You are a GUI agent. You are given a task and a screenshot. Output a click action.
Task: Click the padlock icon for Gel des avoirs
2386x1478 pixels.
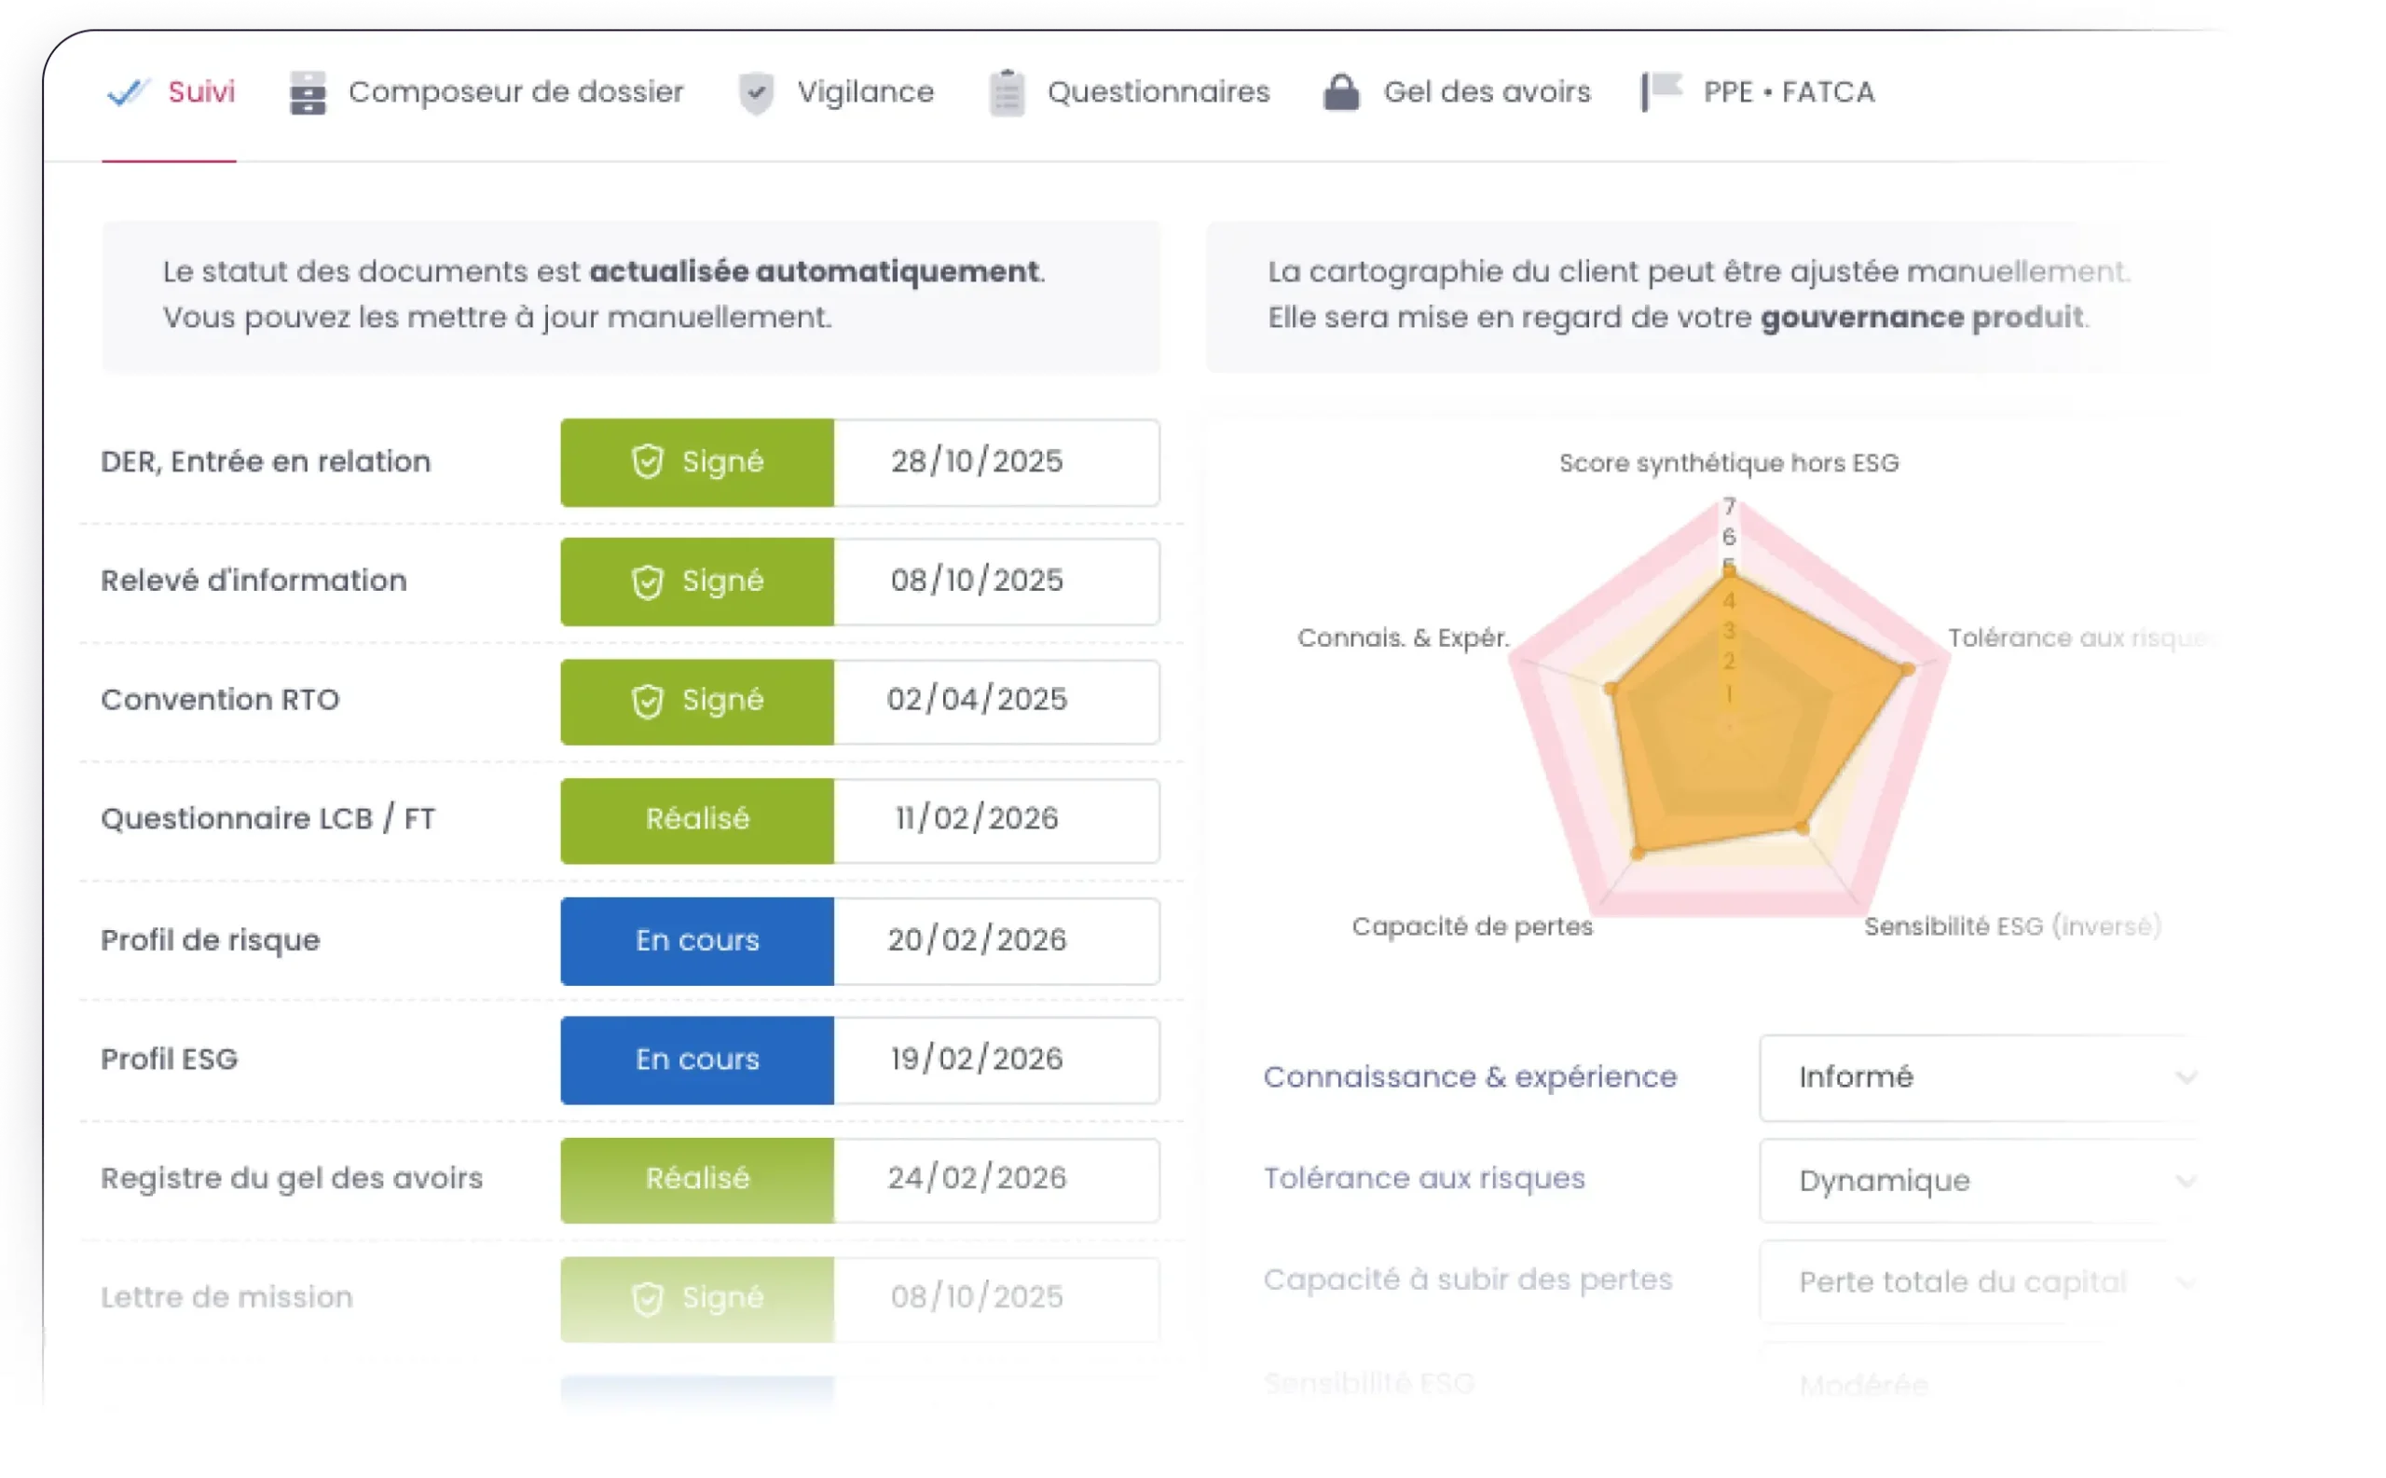[1340, 92]
